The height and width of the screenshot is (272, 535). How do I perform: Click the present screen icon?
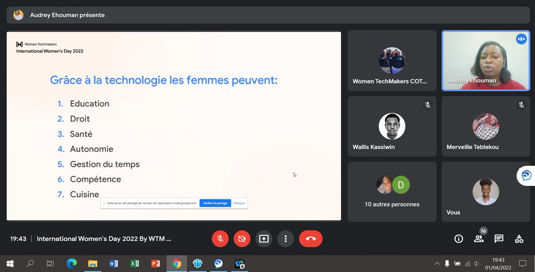pos(263,239)
